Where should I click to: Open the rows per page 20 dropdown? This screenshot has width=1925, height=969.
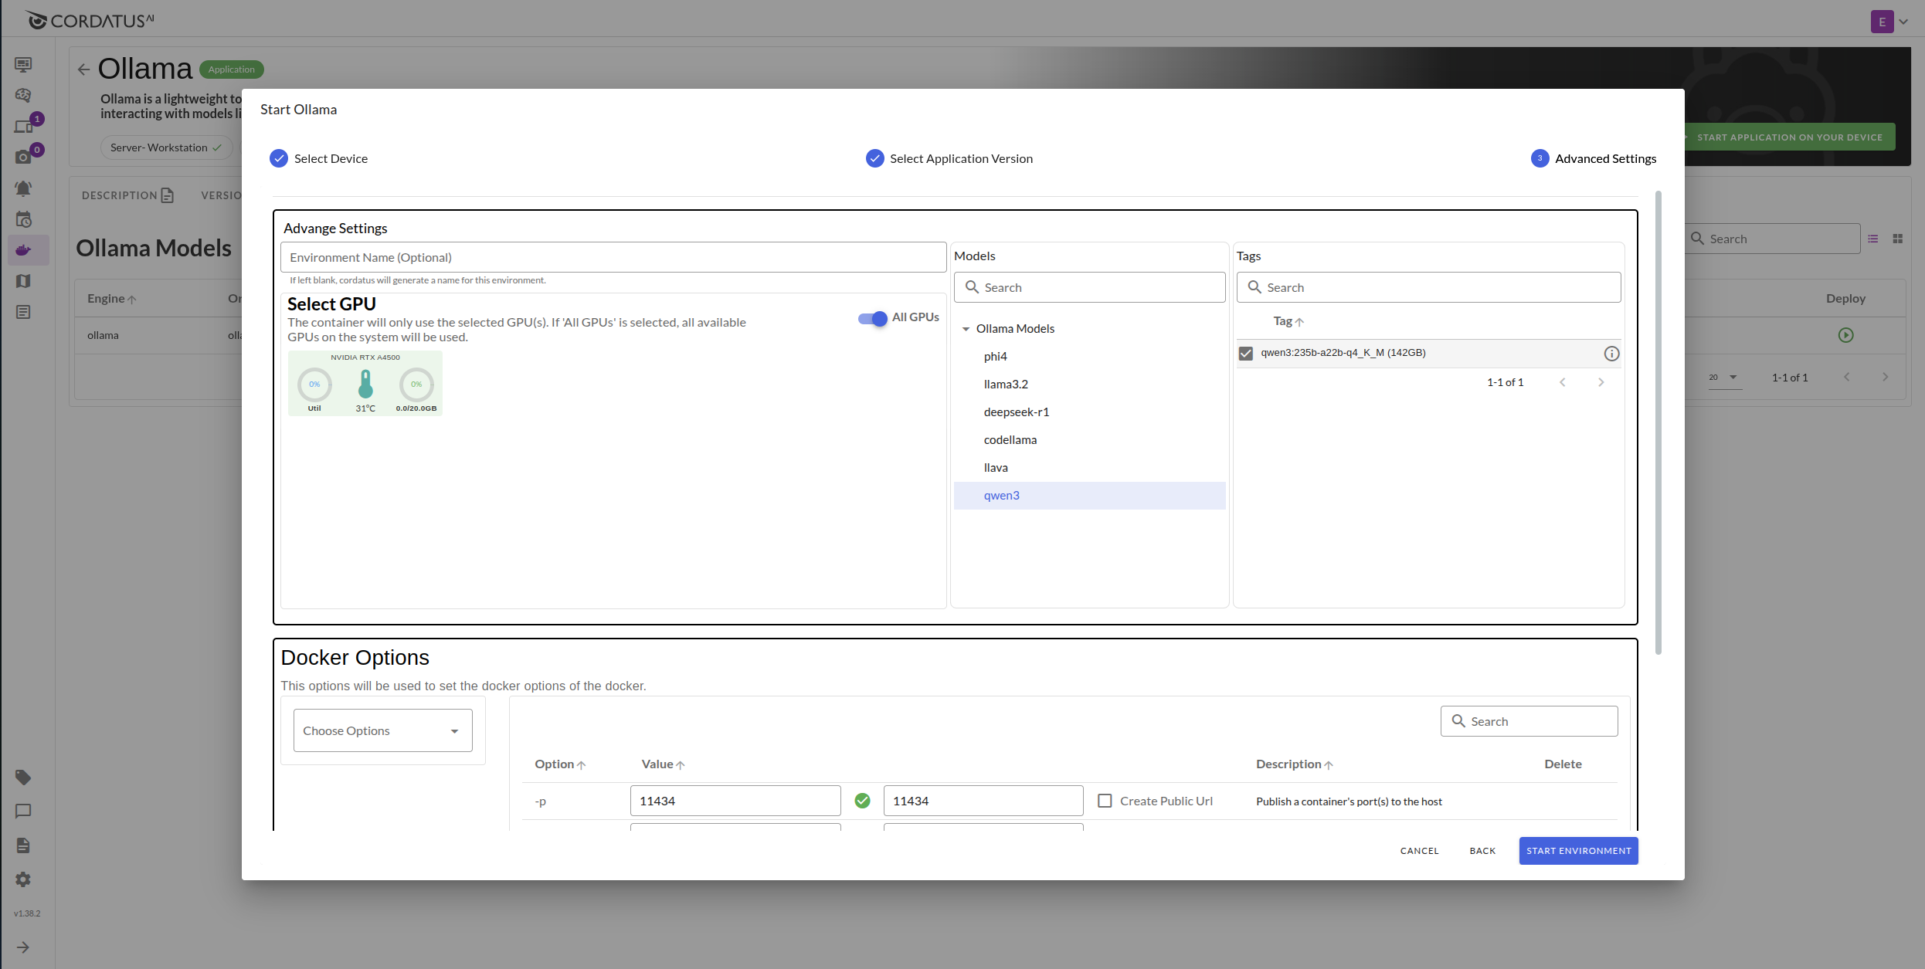point(1724,378)
